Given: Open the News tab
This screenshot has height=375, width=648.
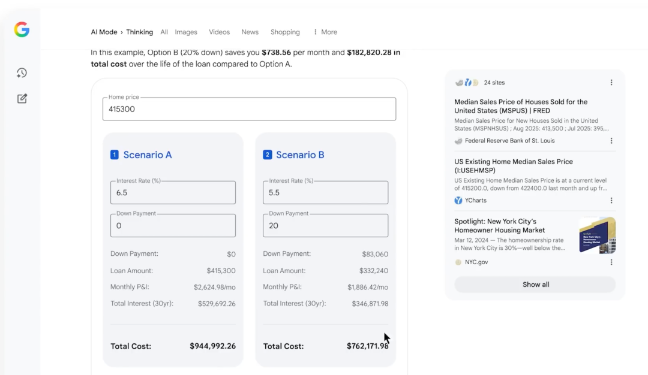Looking at the screenshot, I should point(250,32).
